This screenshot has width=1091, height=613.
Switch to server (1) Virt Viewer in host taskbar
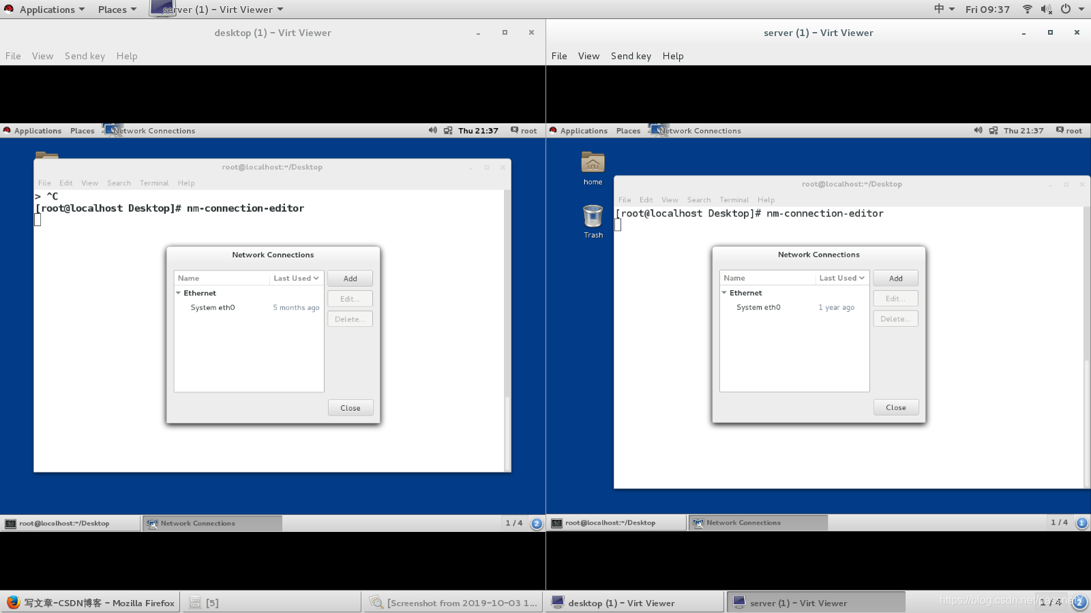pyautogui.click(x=816, y=602)
